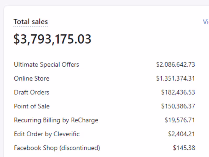Viewport: 209px width, 157px height.
Task: Select the Online Store channel label
Action: 31,78
